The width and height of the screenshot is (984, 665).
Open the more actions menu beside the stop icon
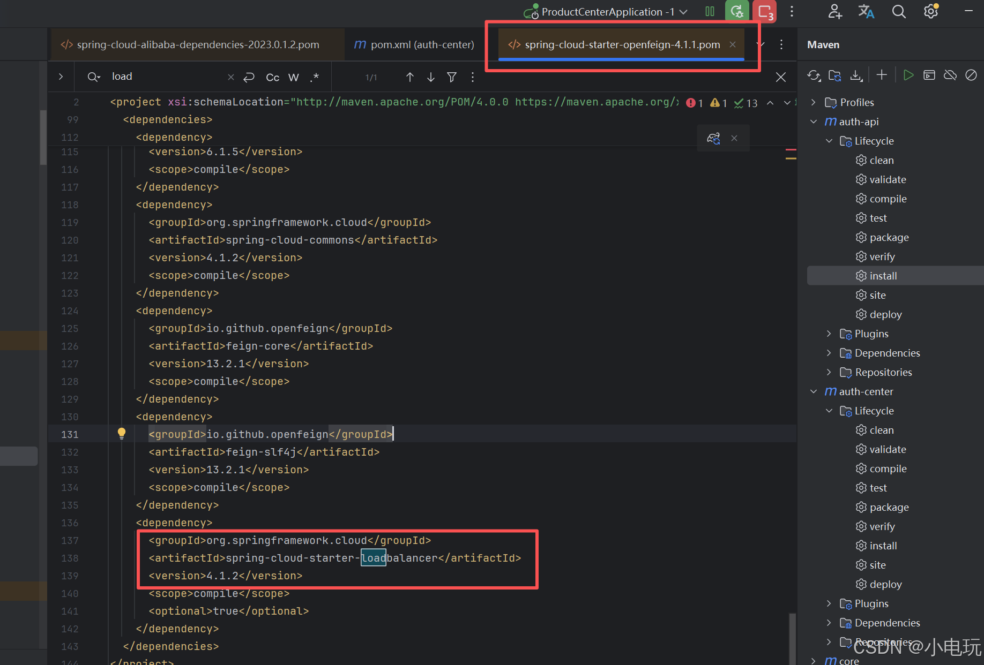click(x=792, y=11)
